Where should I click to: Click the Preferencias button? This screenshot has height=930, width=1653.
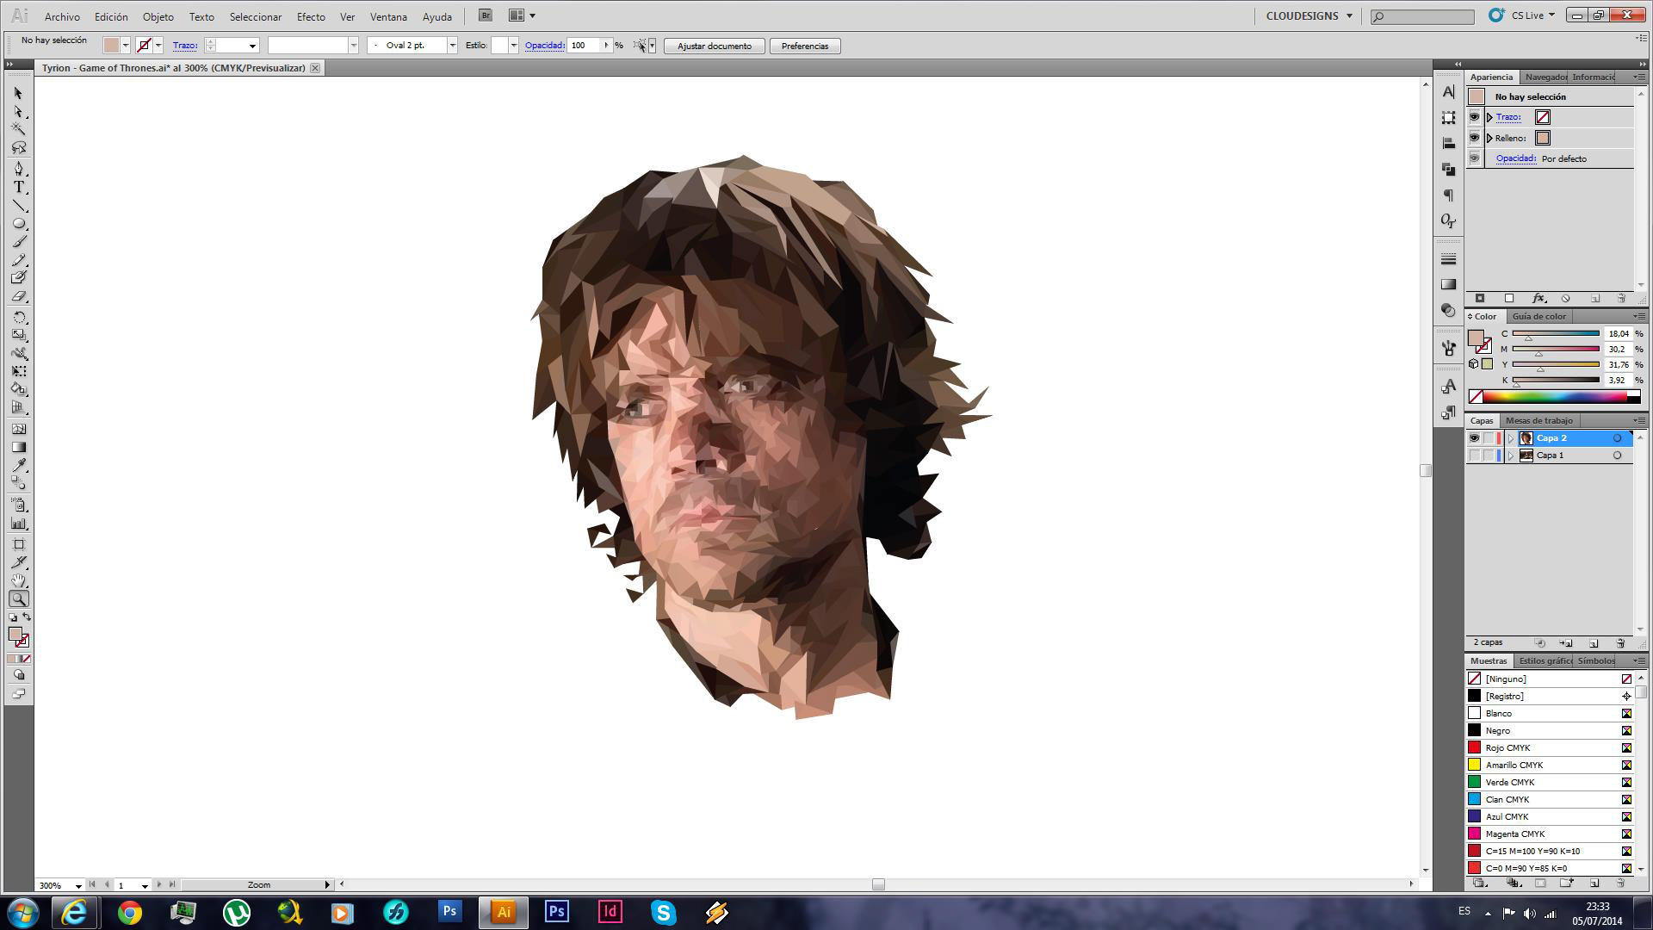[804, 46]
